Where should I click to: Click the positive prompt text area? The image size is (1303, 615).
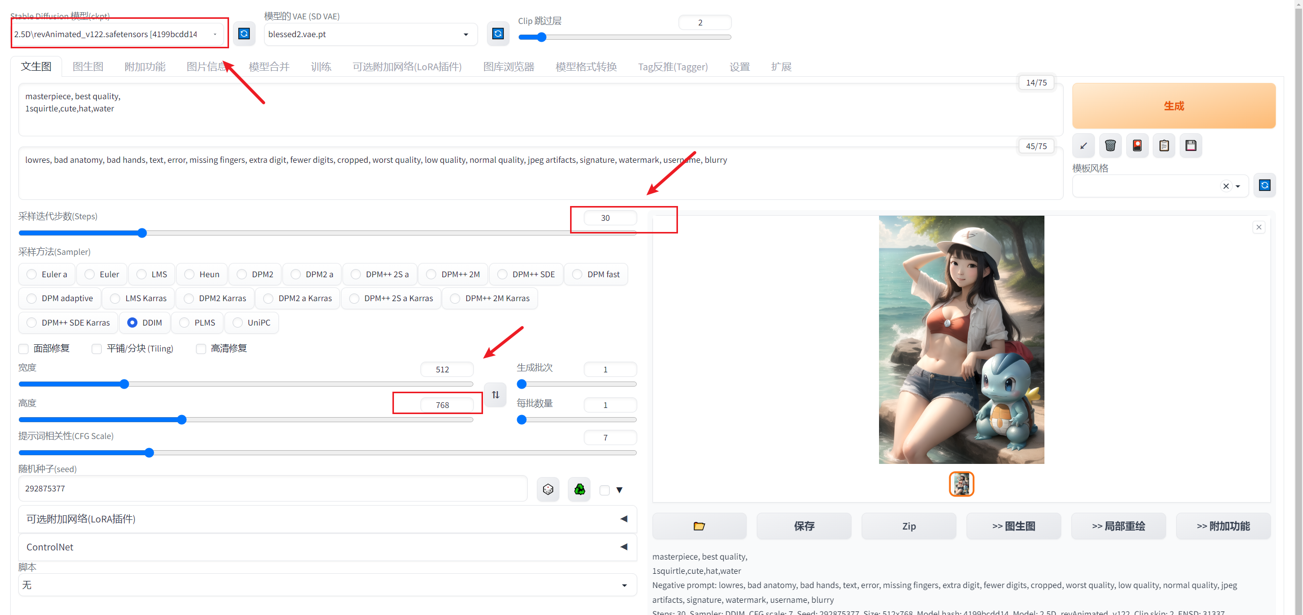[x=541, y=109]
